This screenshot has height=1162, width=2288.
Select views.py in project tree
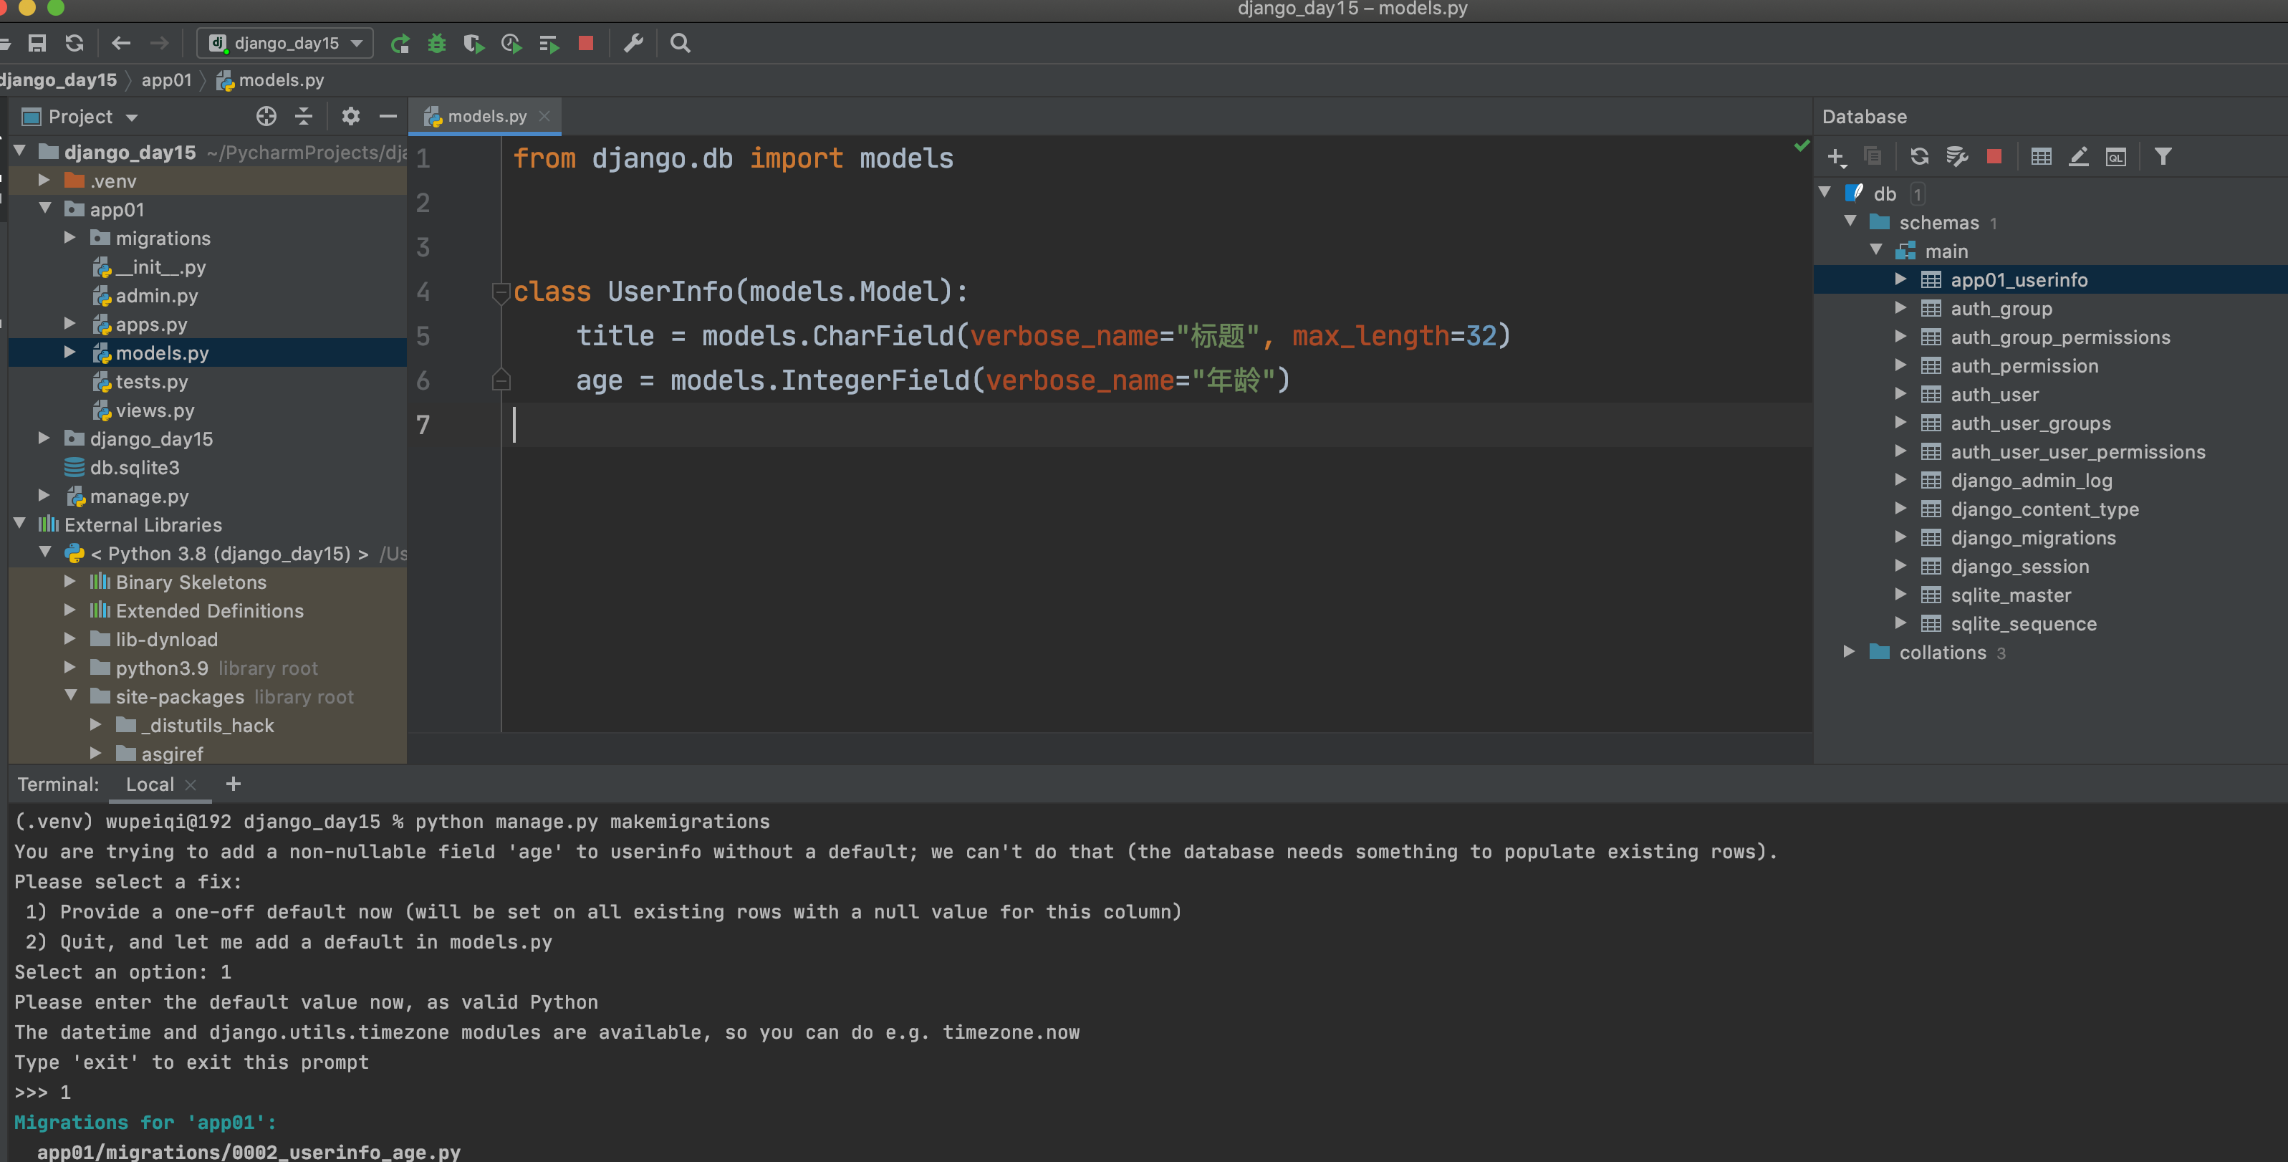[x=155, y=410]
